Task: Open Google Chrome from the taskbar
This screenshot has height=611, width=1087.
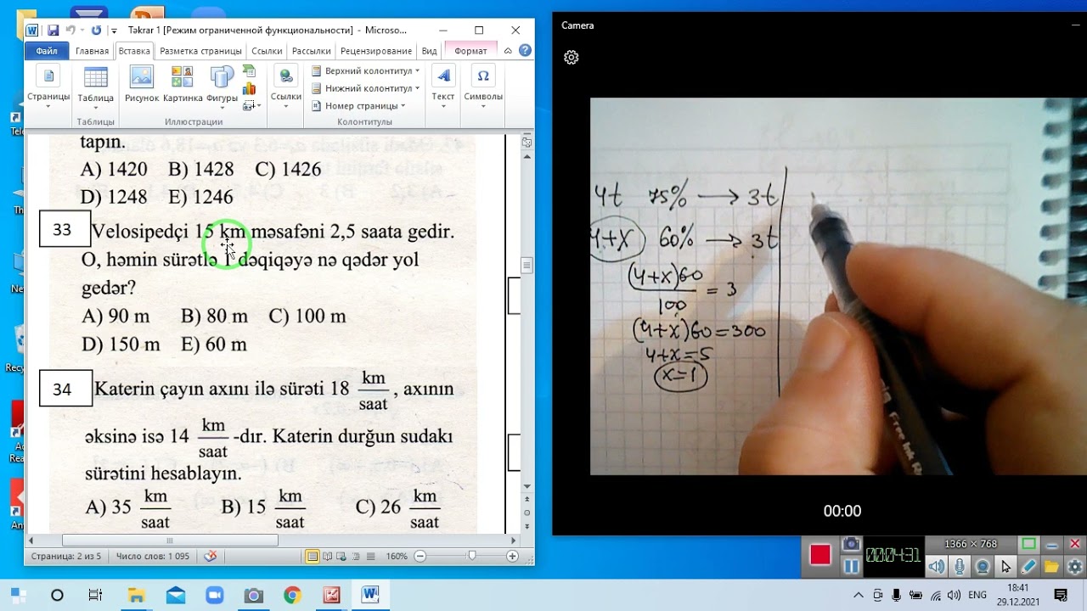Action: tap(292, 595)
